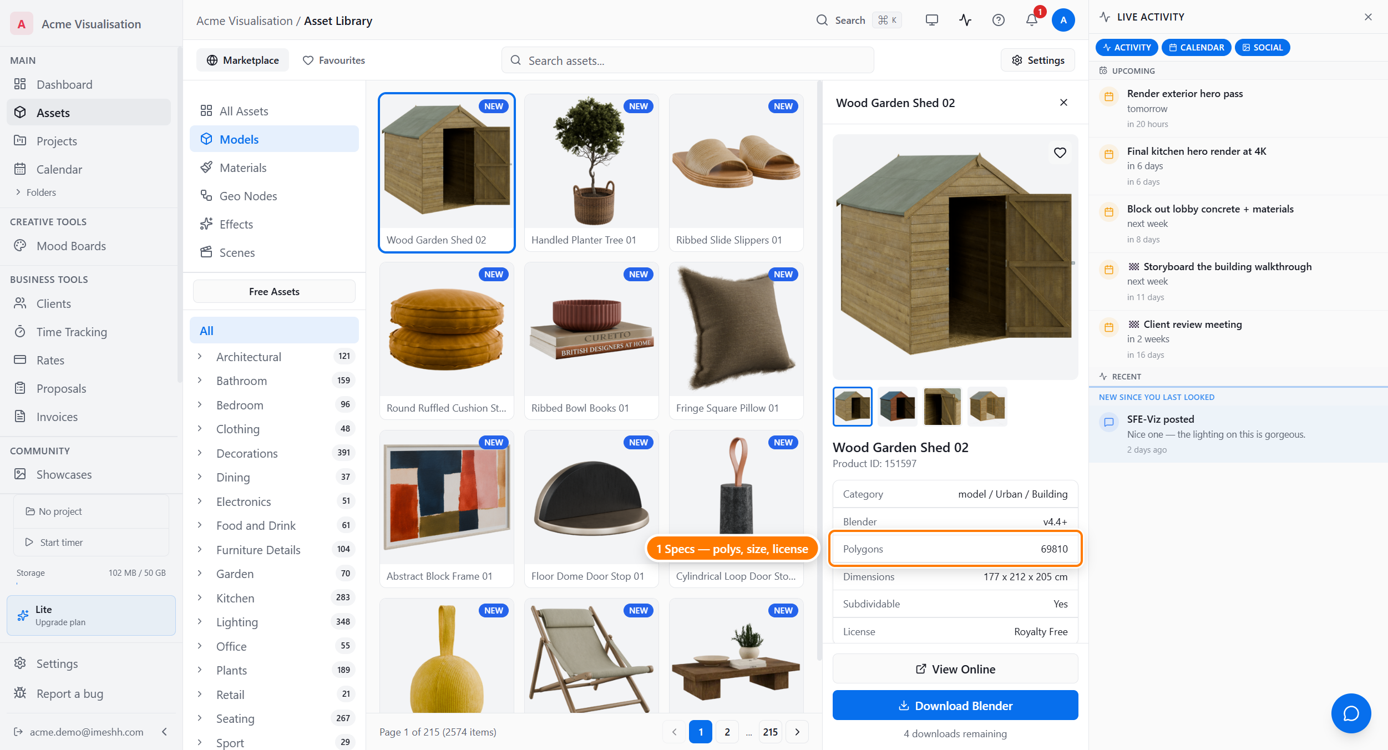Image resolution: width=1388 pixels, height=750 pixels.
Task: Open notifications bell with badge
Action: (1032, 21)
